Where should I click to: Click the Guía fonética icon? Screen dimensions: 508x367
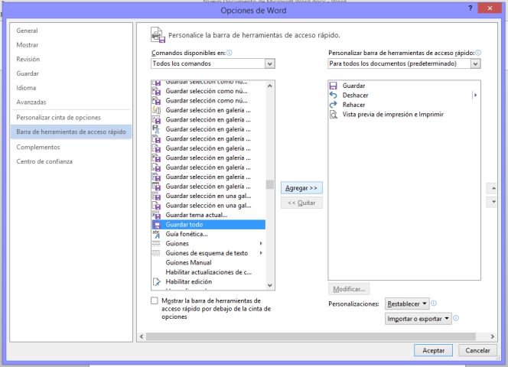point(157,234)
